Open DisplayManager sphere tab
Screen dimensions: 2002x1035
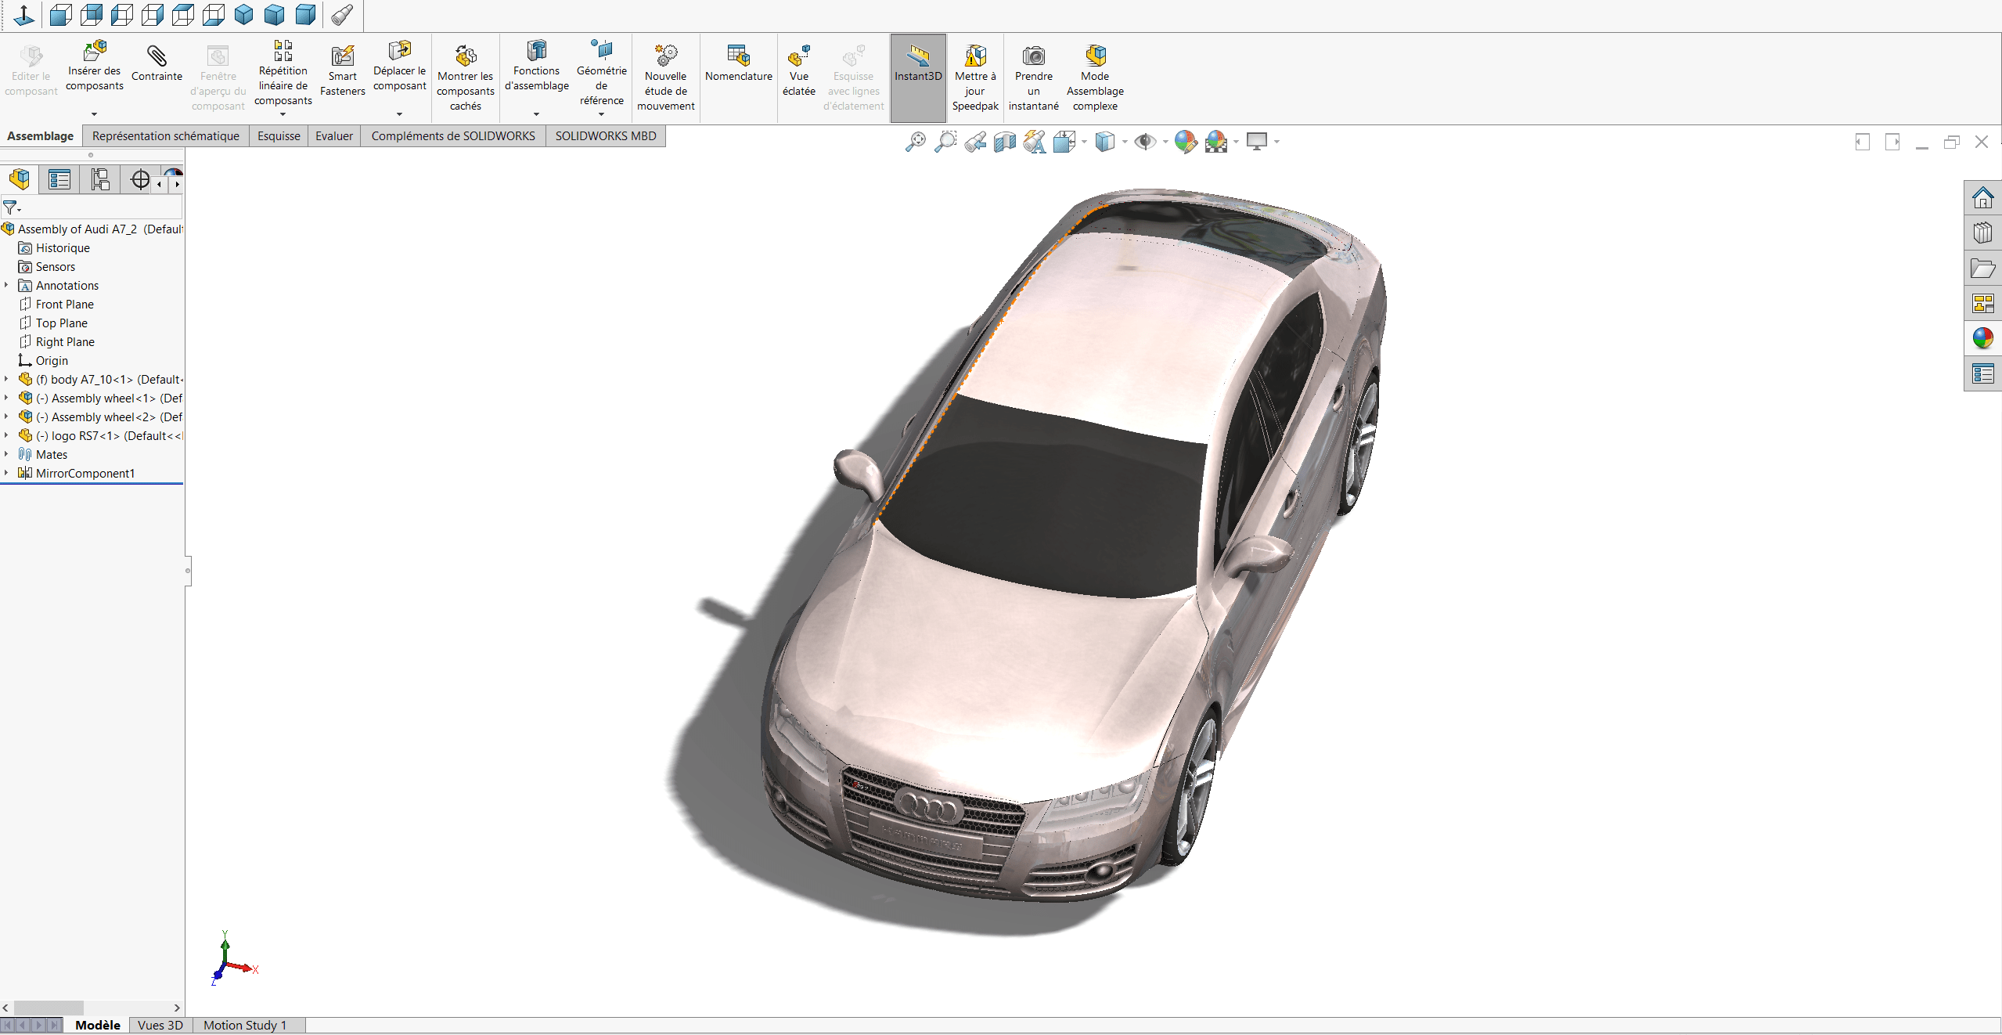pos(174,172)
